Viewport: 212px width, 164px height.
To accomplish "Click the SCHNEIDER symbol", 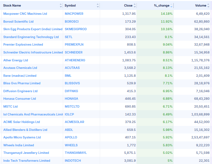I will pyautogui.click(x=74, y=52).
